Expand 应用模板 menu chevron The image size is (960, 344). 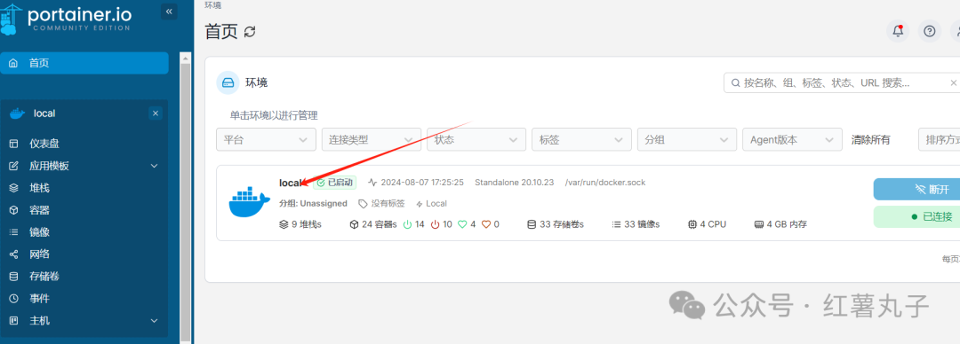coord(155,166)
